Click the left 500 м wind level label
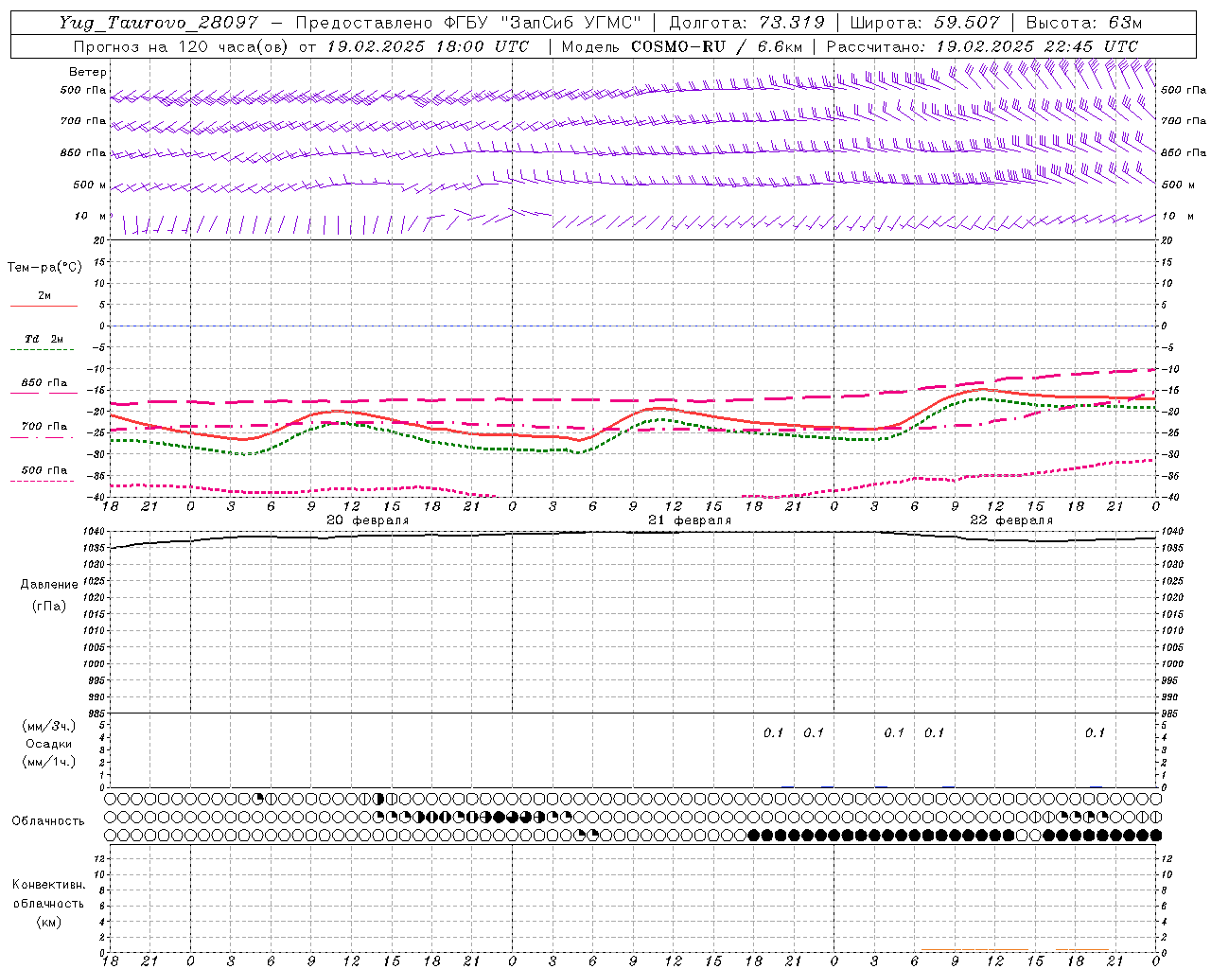The image size is (1211, 969). coord(90,185)
